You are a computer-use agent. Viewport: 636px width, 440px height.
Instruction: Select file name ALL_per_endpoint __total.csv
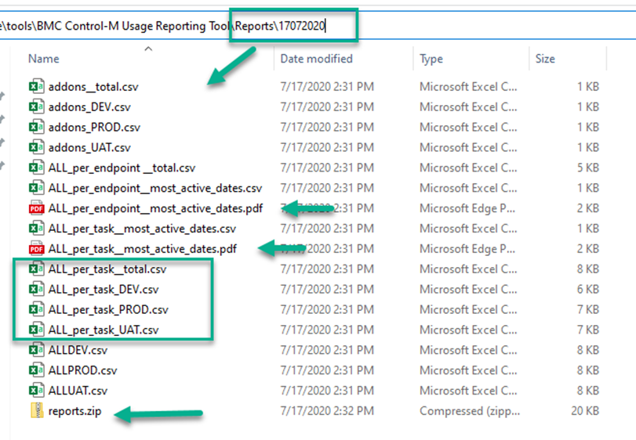click(x=122, y=168)
